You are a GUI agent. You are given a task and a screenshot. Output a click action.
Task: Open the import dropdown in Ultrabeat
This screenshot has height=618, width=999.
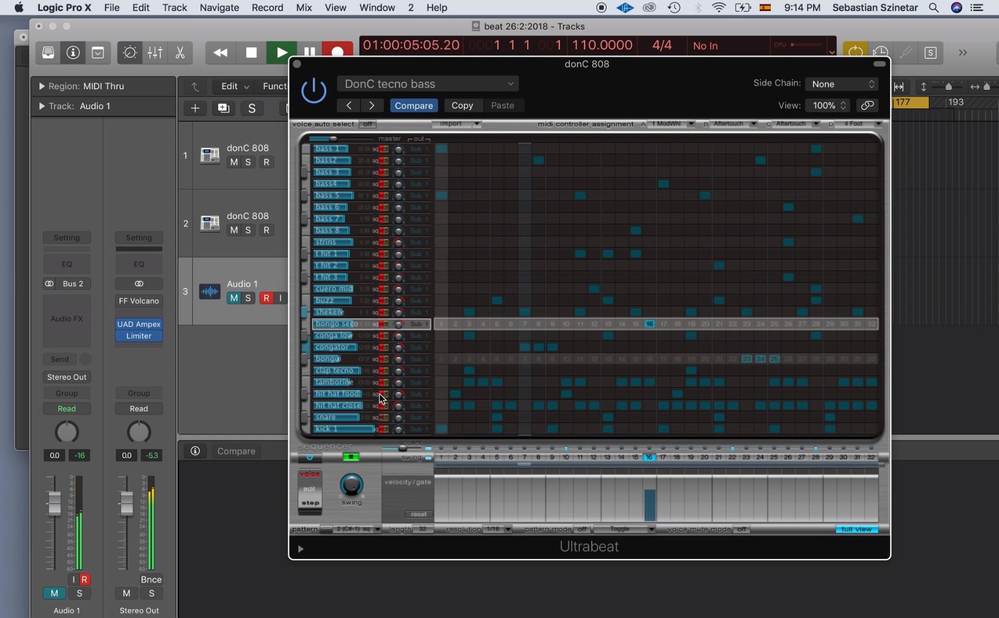(x=457, y=124)
